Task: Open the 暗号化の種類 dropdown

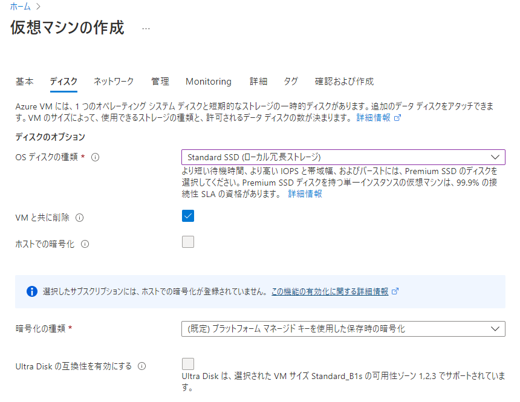Action: (x=343, y=329)
